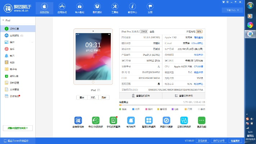256x144 pixels.
Task: View device details (查看设备详情)
Action: click(184, 96)
